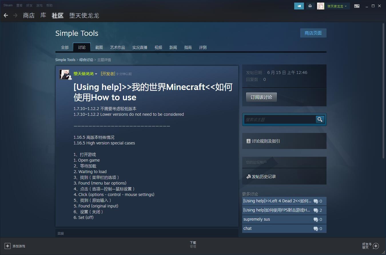Switch to the 全部 tab

coord(65,47)
